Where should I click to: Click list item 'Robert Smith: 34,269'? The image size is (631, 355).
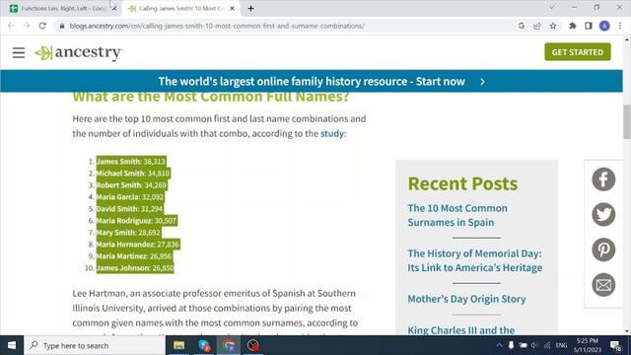pyautogui.click(x=131, y=185)
